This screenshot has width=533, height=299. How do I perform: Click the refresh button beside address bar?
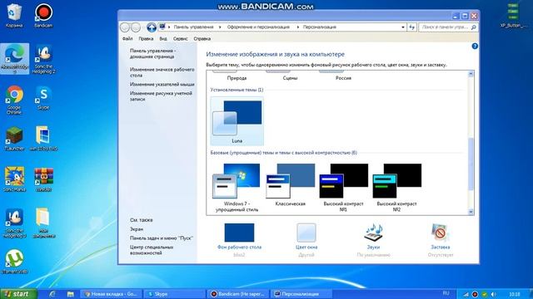tap(411, 27)
